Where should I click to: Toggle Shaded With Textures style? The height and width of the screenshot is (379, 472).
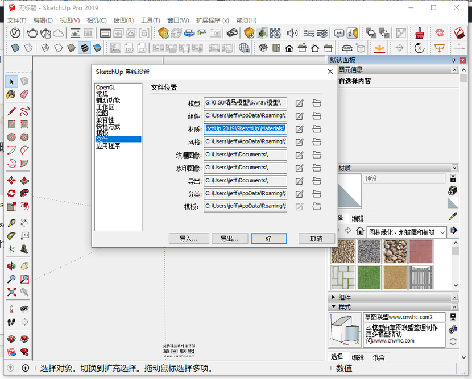(85, 48)
